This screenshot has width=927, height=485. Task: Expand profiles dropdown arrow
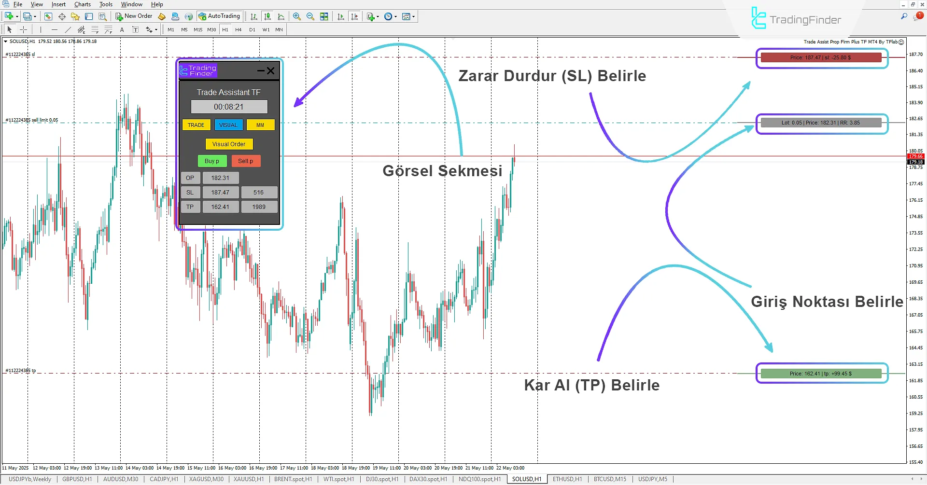coord(35,16)
